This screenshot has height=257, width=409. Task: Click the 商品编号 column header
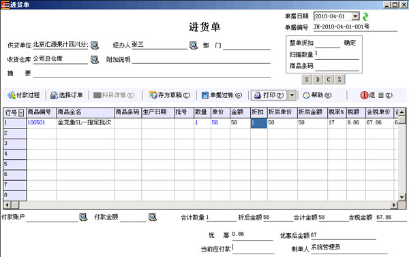42,112
